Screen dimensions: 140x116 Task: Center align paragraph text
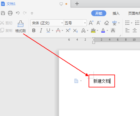pos(135,30)
